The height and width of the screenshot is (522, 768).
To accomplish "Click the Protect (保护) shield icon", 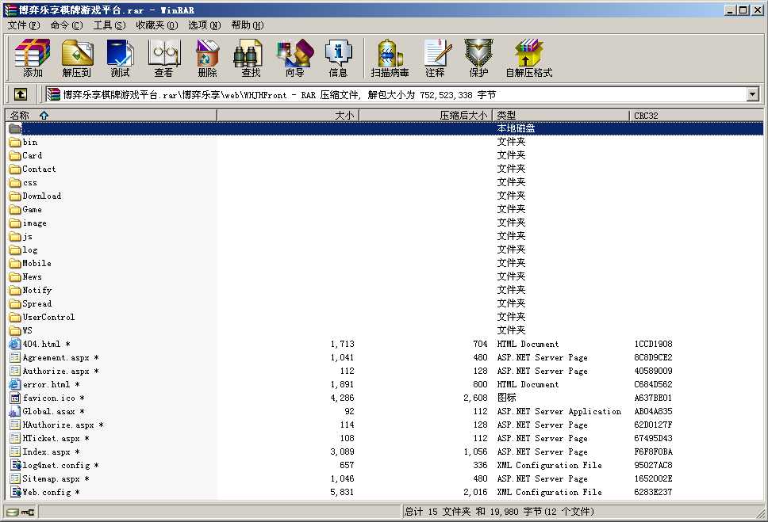I will point(478,58).
